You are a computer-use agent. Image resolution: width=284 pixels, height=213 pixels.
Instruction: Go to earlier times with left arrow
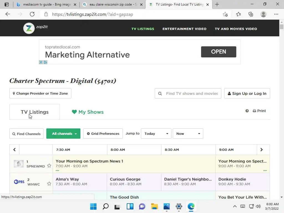(x=14, y=149)
